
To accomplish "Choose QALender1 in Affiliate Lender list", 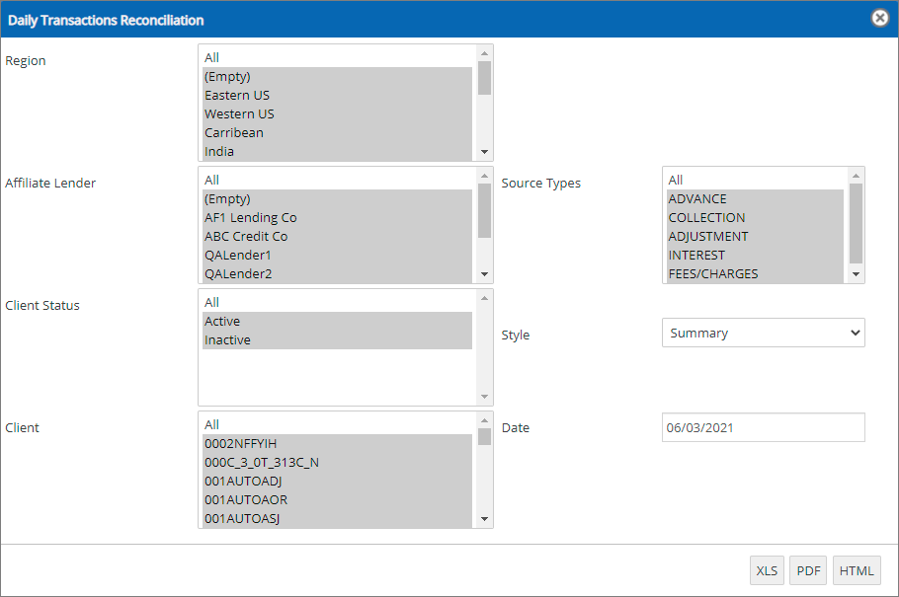I will [x=238, y=256].
